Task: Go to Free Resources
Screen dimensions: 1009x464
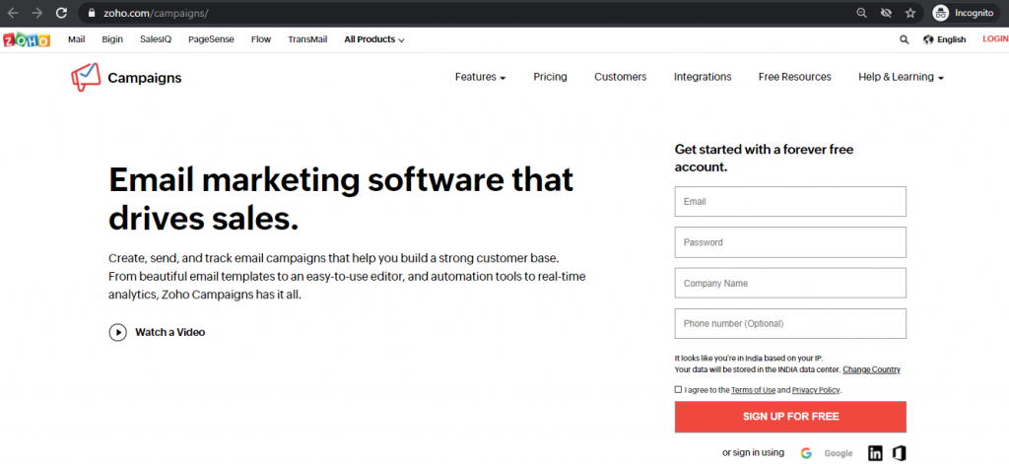Action: (795, 77)
